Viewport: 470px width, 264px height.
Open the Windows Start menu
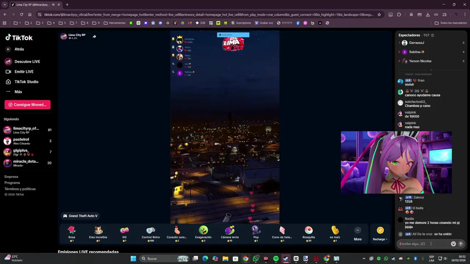click(133, 258)
